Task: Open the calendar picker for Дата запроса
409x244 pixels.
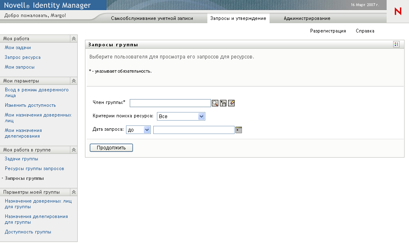Action: click(239, 130)
